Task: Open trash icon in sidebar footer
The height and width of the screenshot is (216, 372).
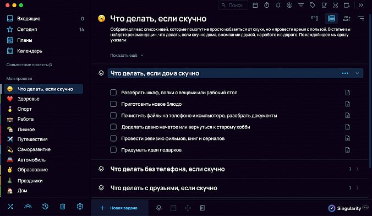Action: [63, 206]
